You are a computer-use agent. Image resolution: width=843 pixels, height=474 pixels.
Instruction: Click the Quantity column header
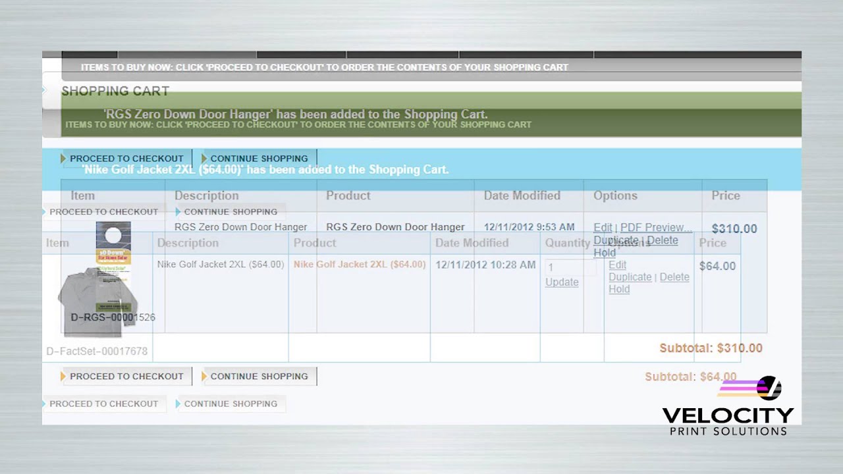pyautogui.click(x=568, y=243)
